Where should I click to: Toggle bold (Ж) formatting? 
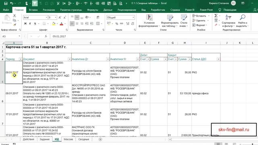pos(25,24)
